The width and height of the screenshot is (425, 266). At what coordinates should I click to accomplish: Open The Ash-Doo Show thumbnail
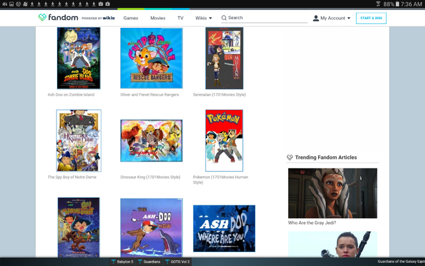click(x=151, y=227)
